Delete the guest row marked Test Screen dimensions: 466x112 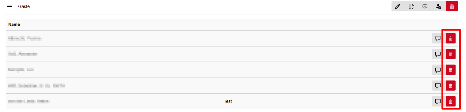click(450, 101)
